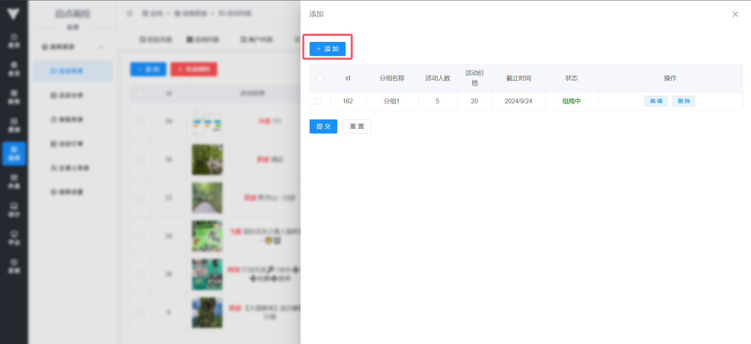The height and width of the screenshot is (344, 751).
Task: Click the 状态 column header
Action: (x=571, y=78)
